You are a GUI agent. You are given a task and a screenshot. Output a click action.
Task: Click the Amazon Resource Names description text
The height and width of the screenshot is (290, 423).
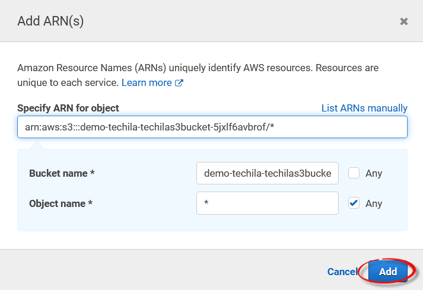pos(198,68)
